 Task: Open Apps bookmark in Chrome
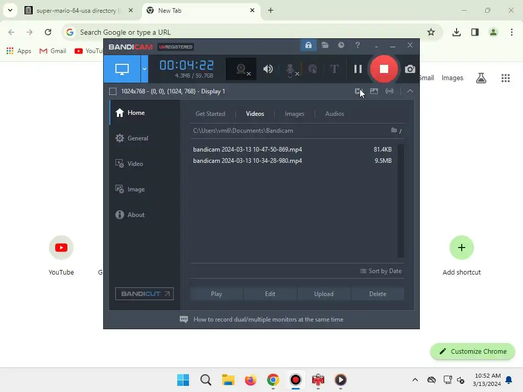pos(19,51)
